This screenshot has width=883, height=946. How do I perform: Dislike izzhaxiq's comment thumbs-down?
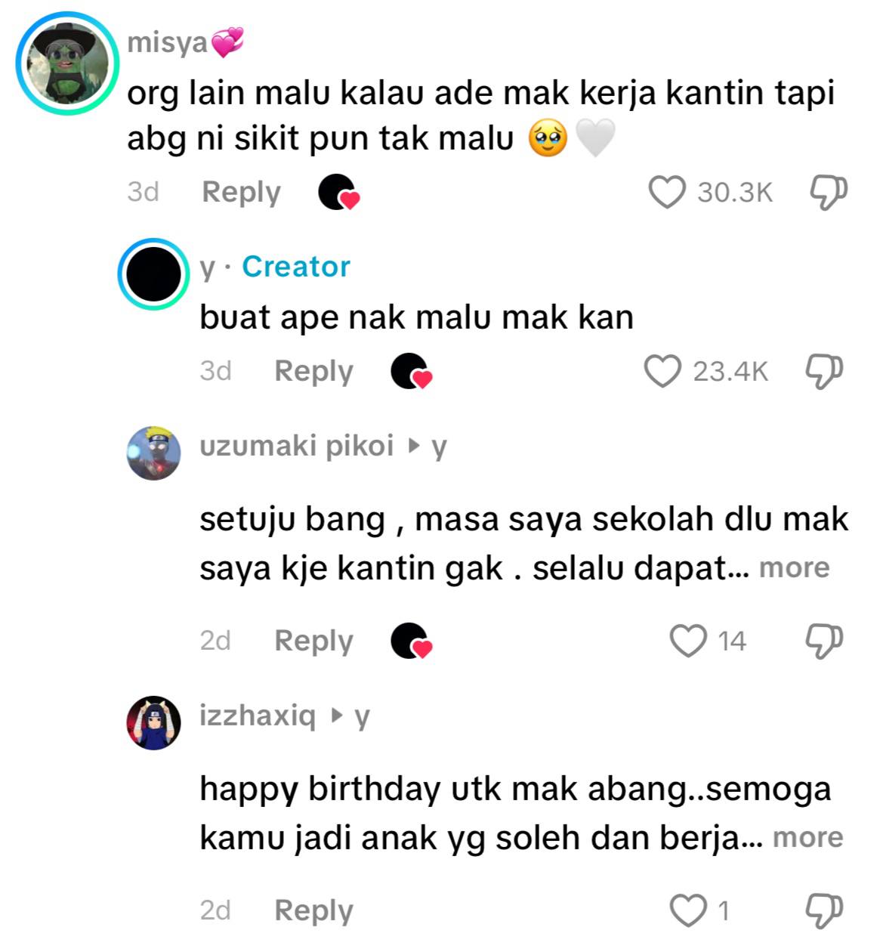[x=823, y=910]
